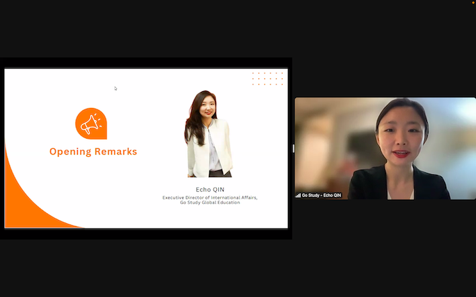476x297 pixels.
Task: Click the "Go Study Global Education" text
Action: pos(209,202)
